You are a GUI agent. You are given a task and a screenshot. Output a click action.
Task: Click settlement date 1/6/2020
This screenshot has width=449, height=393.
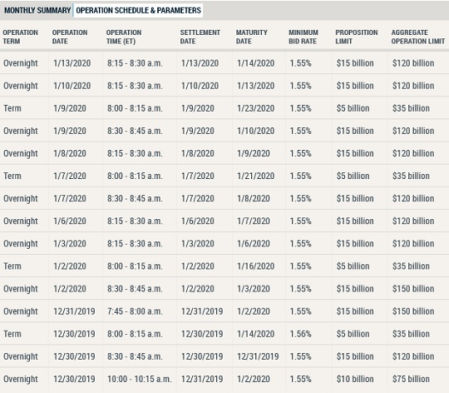pos(198,221)
